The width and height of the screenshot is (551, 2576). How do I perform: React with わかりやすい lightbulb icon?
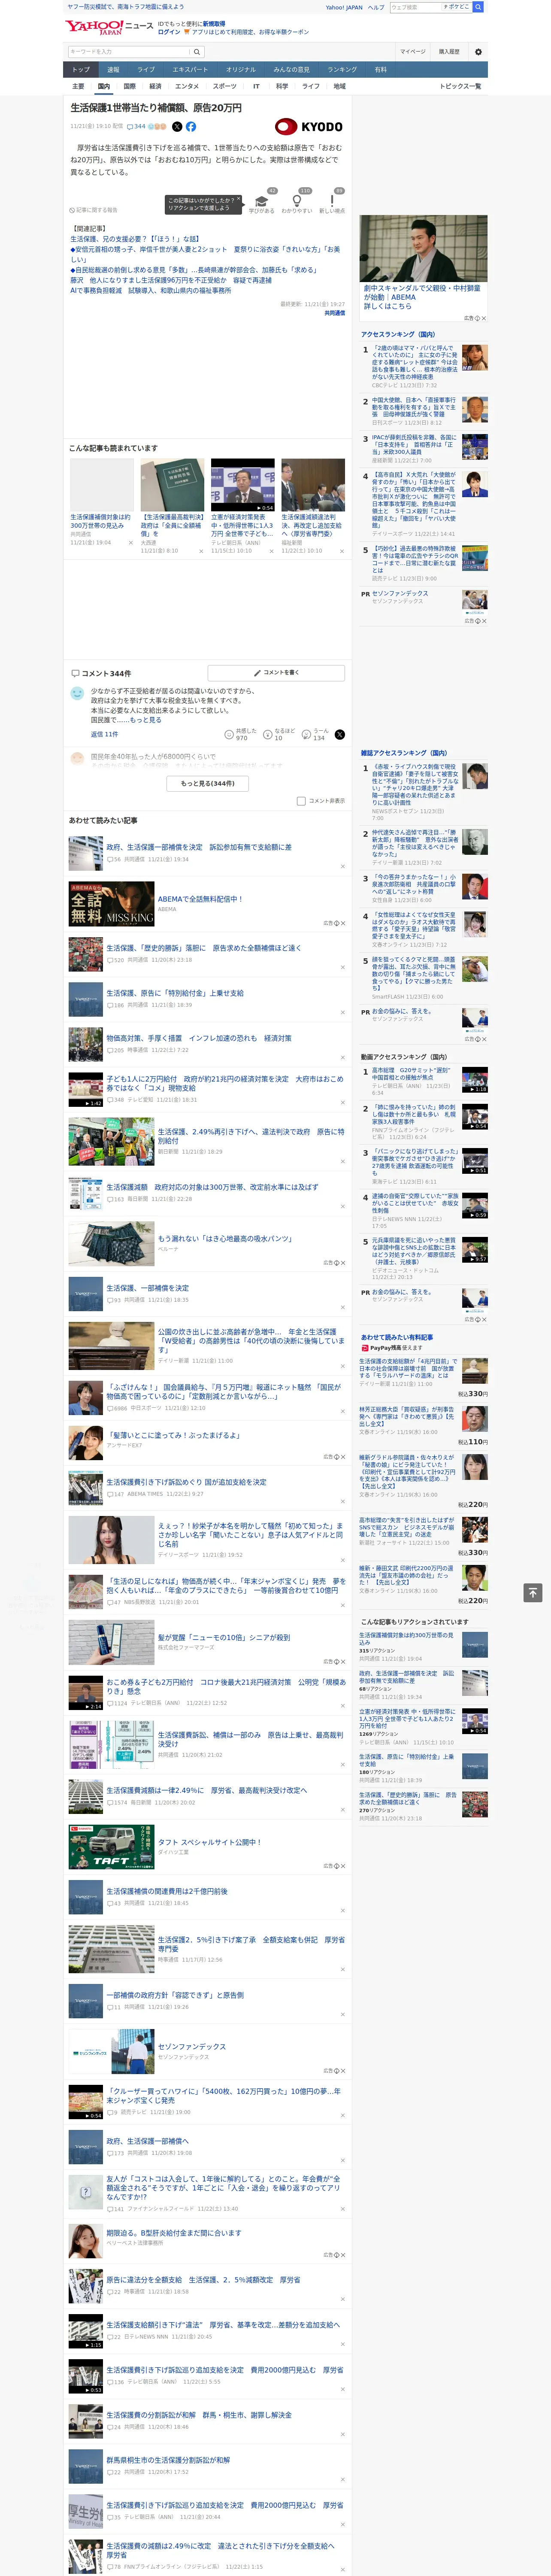(297, 200)
